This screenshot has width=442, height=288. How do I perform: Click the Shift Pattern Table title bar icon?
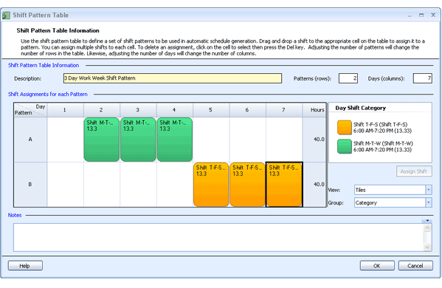[x=6, y=16]
